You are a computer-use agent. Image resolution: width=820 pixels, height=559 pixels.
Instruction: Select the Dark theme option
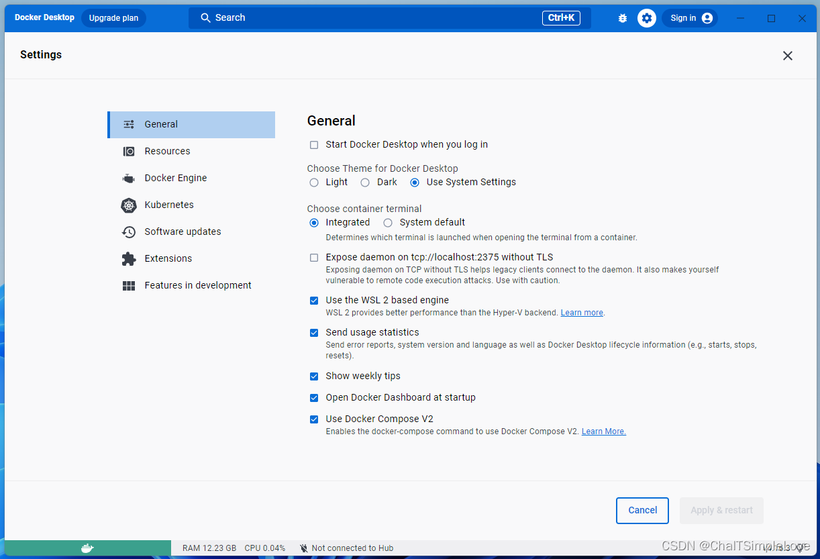coord(365,183)
